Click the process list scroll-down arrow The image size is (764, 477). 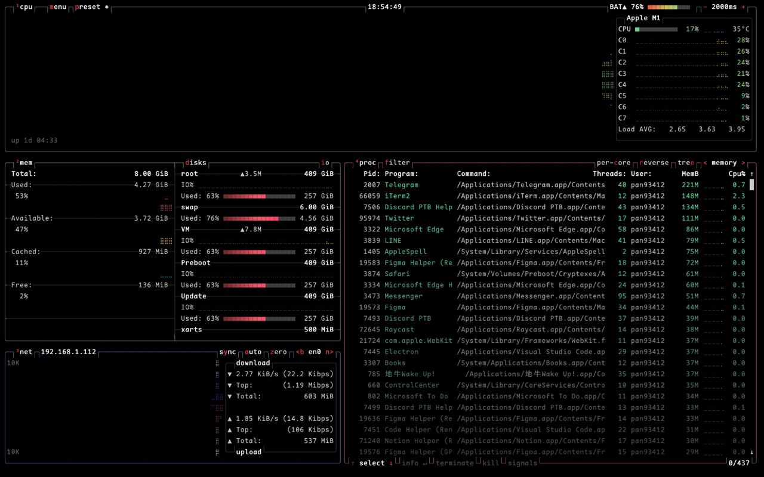click(751, 452)
